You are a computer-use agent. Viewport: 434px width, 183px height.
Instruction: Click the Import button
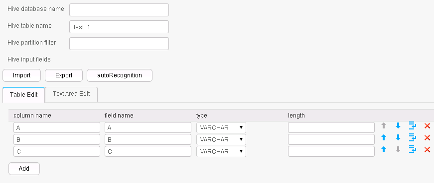21,75
